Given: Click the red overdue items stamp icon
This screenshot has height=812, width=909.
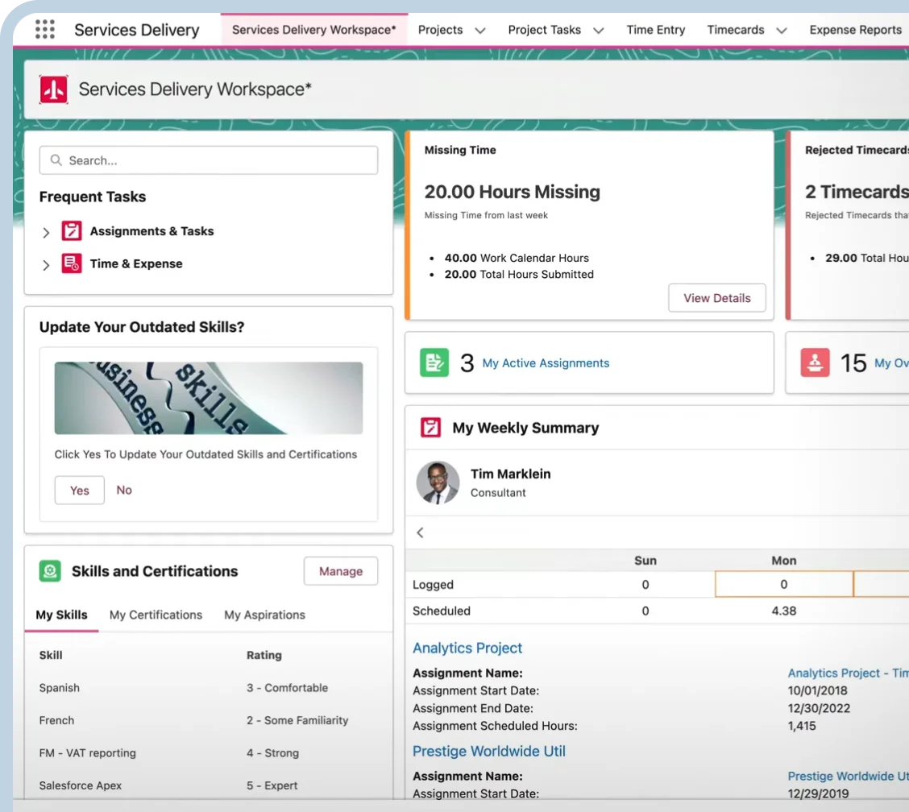Looking at the screenshot, I should (815, 362).
